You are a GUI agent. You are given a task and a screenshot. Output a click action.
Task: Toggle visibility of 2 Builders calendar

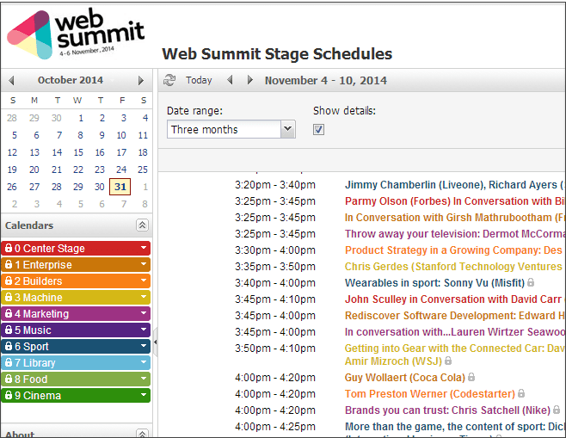76,281
